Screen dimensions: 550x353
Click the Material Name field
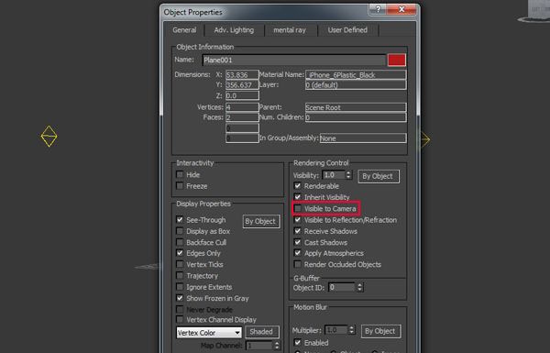(356, 75)
